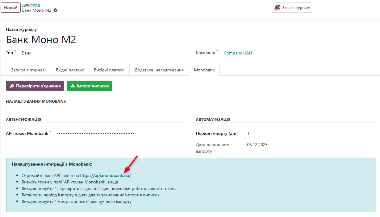Select the Monobank tab

[x=204, y=70]
